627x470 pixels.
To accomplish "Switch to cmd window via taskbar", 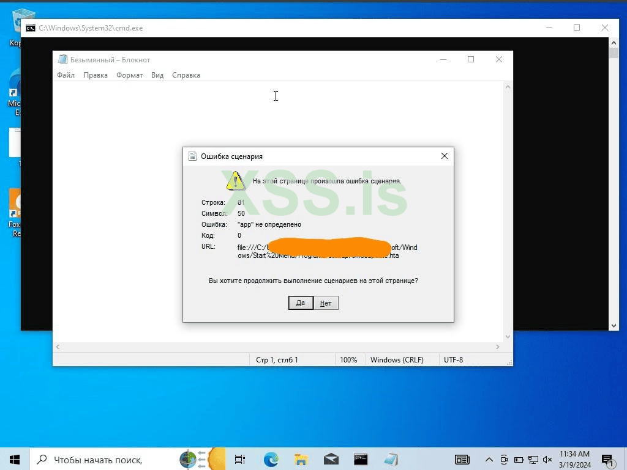I will tap(361, 460).
